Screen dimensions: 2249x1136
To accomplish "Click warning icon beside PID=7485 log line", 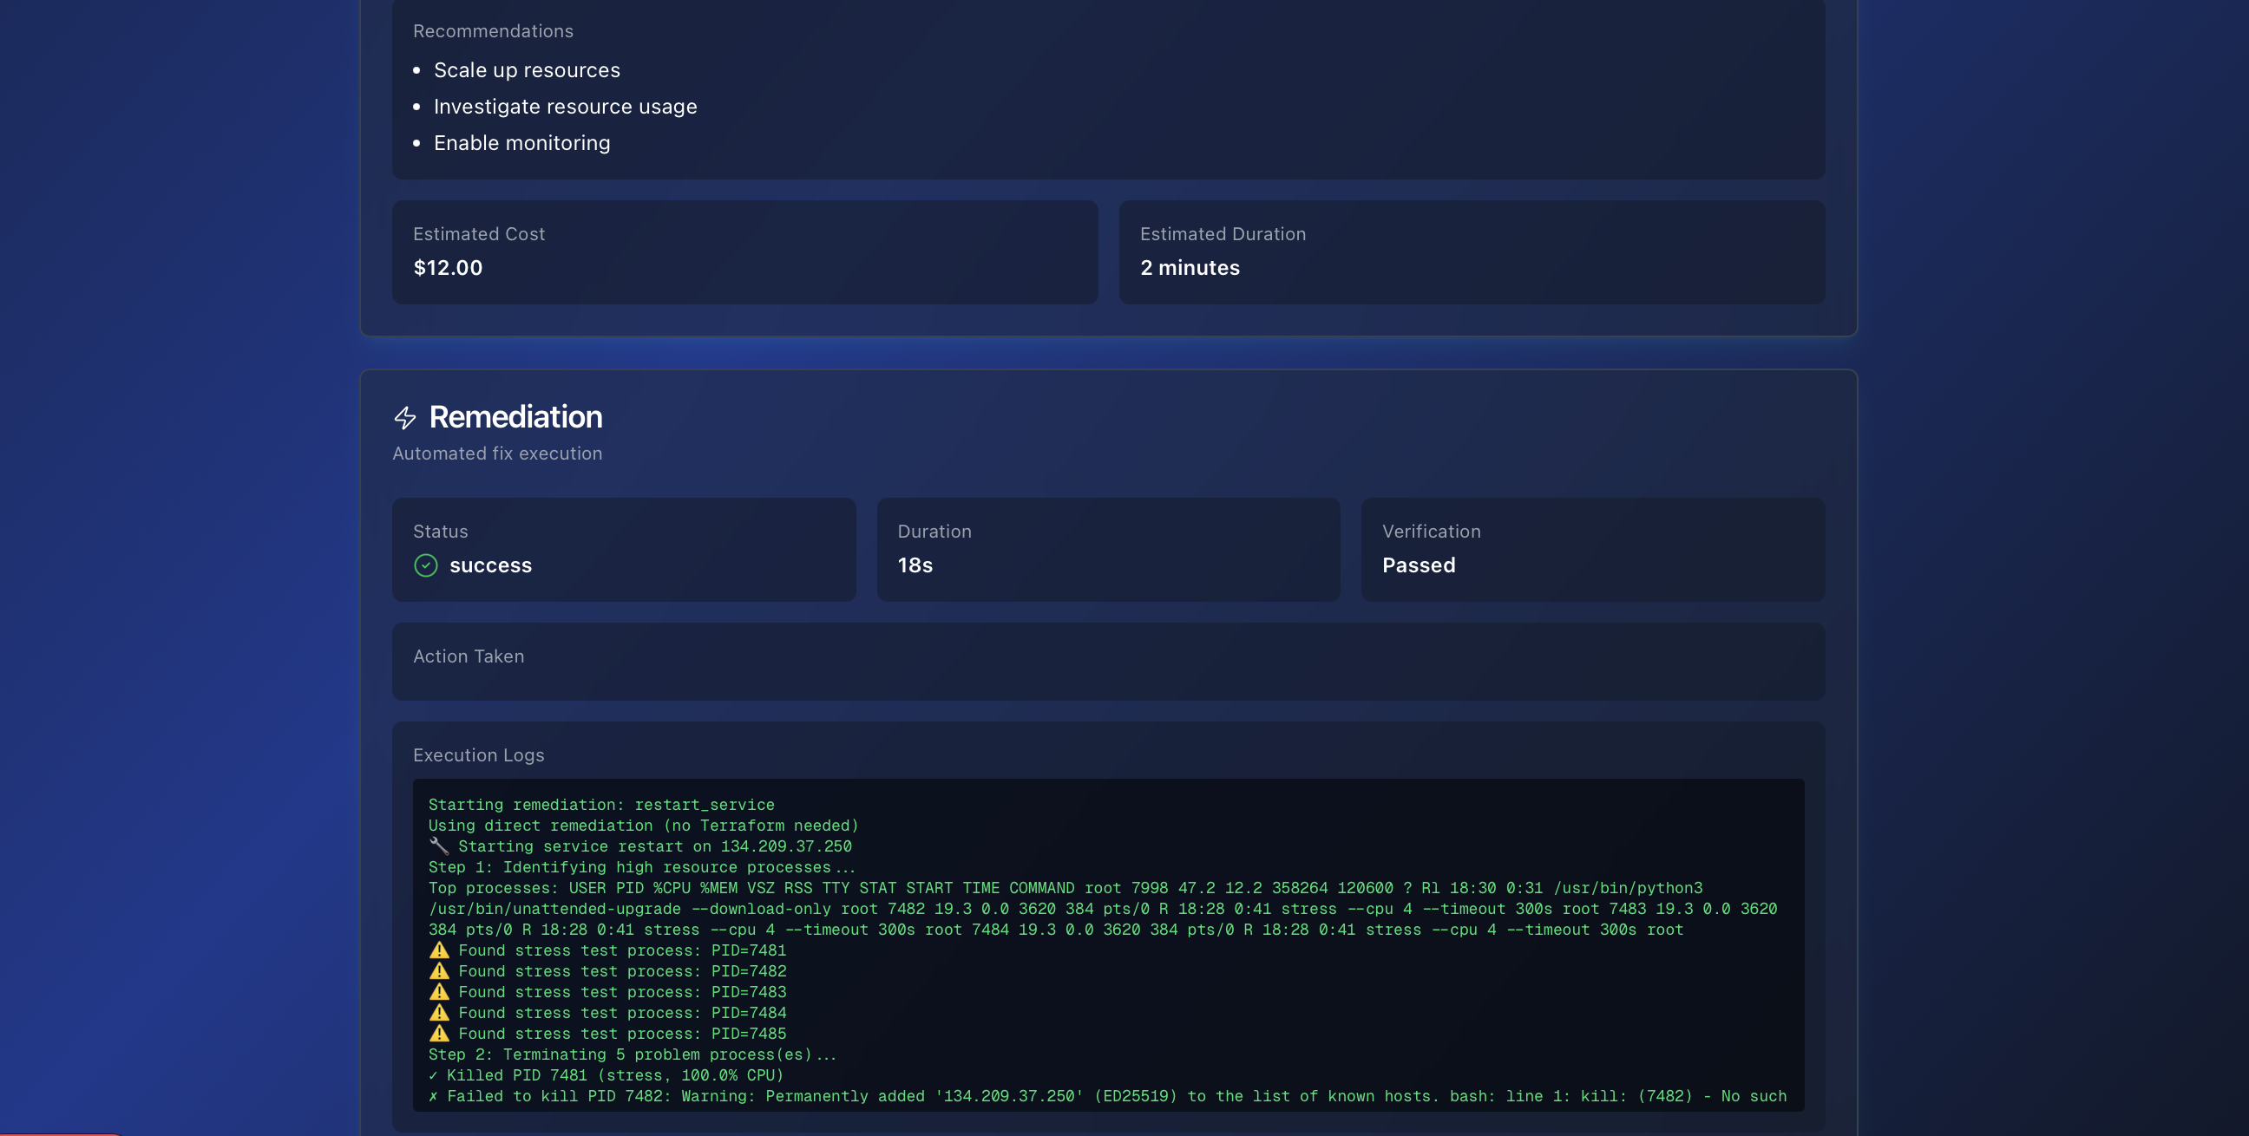I will (x=439, y=1034).
